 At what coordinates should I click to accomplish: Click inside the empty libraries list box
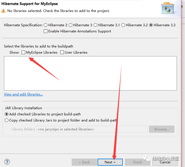[90, 73]
